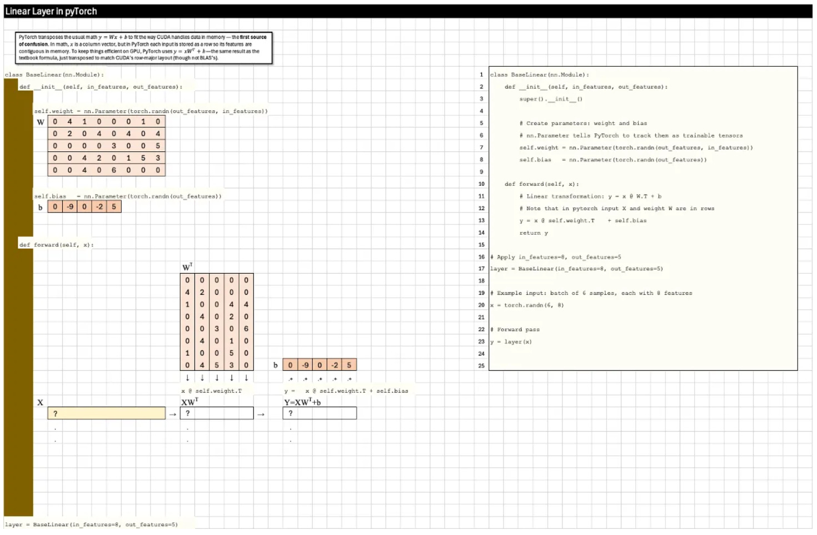Select the -2 cell in the upper bias vector
Screen dimensions: 817x535
pos(99,206)
